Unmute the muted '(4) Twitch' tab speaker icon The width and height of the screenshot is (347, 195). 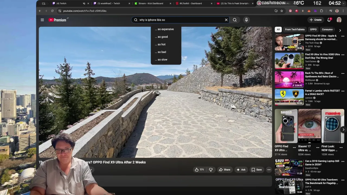(x=84, y=4)
